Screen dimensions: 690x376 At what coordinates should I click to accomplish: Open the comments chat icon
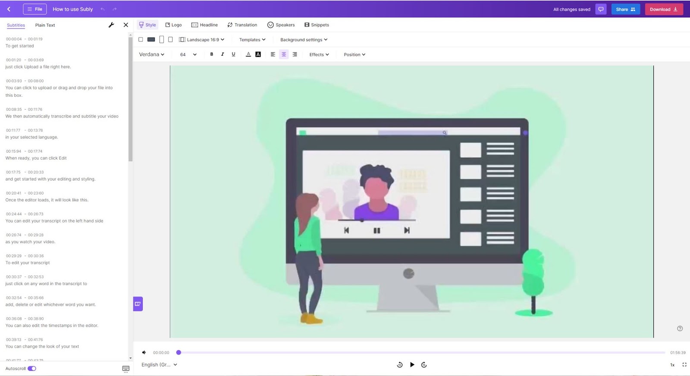(x=601, y=9)
